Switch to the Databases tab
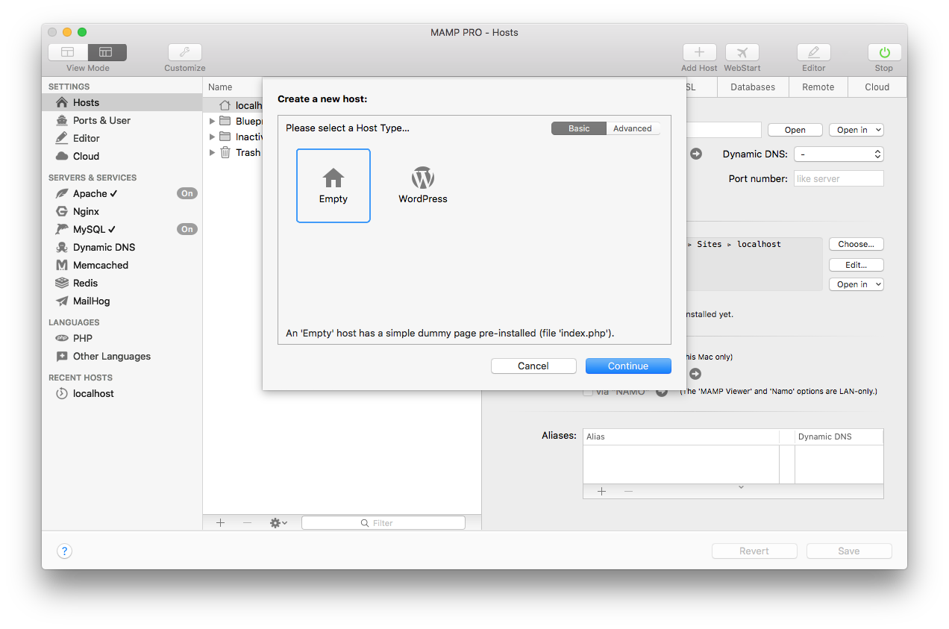This screenshot has width=949, height=629. point(752,87)
